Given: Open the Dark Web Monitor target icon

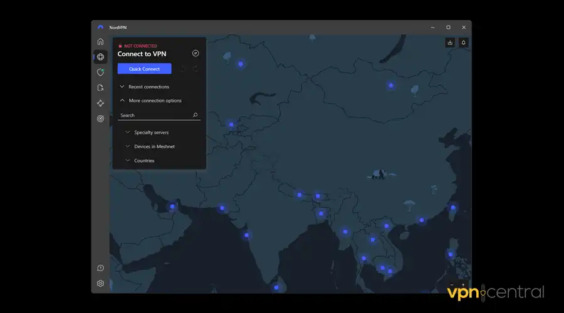Looking at the screenshot, I should [x=100, y=118].
